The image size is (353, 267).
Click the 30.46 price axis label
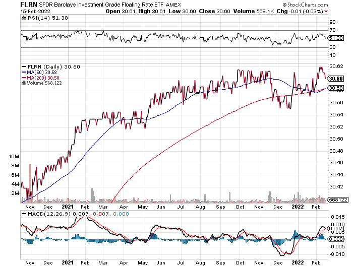coord(336,163)
